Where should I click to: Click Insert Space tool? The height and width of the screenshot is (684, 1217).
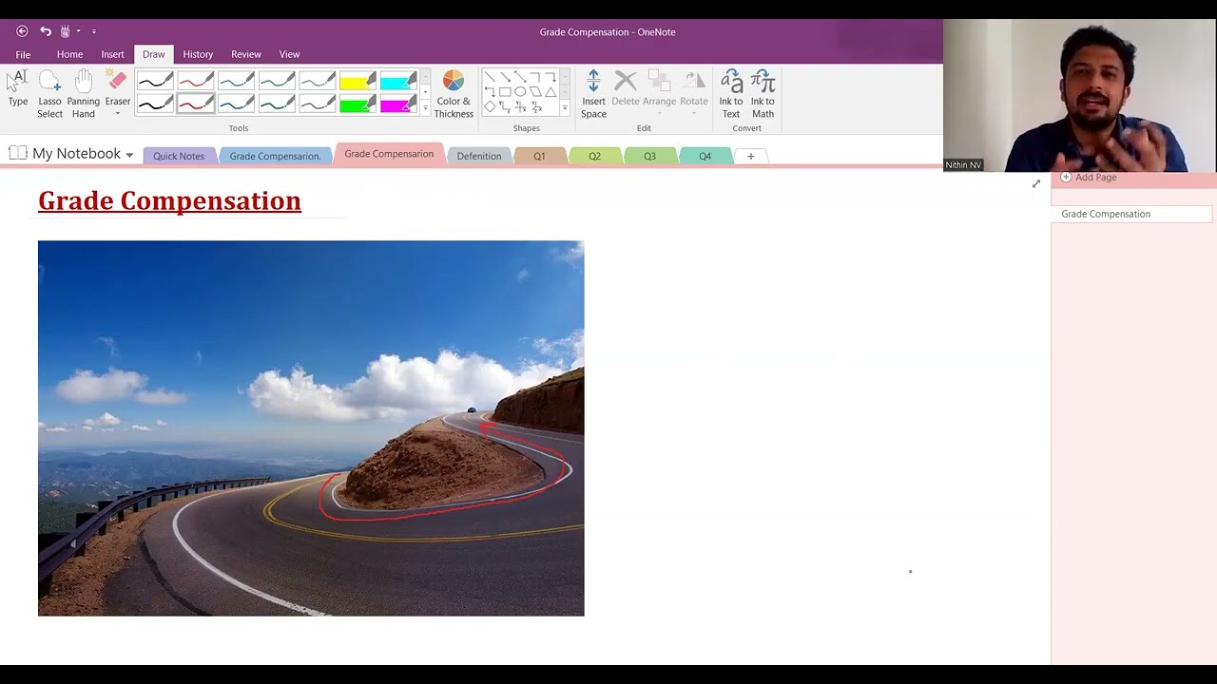[593, 94]
